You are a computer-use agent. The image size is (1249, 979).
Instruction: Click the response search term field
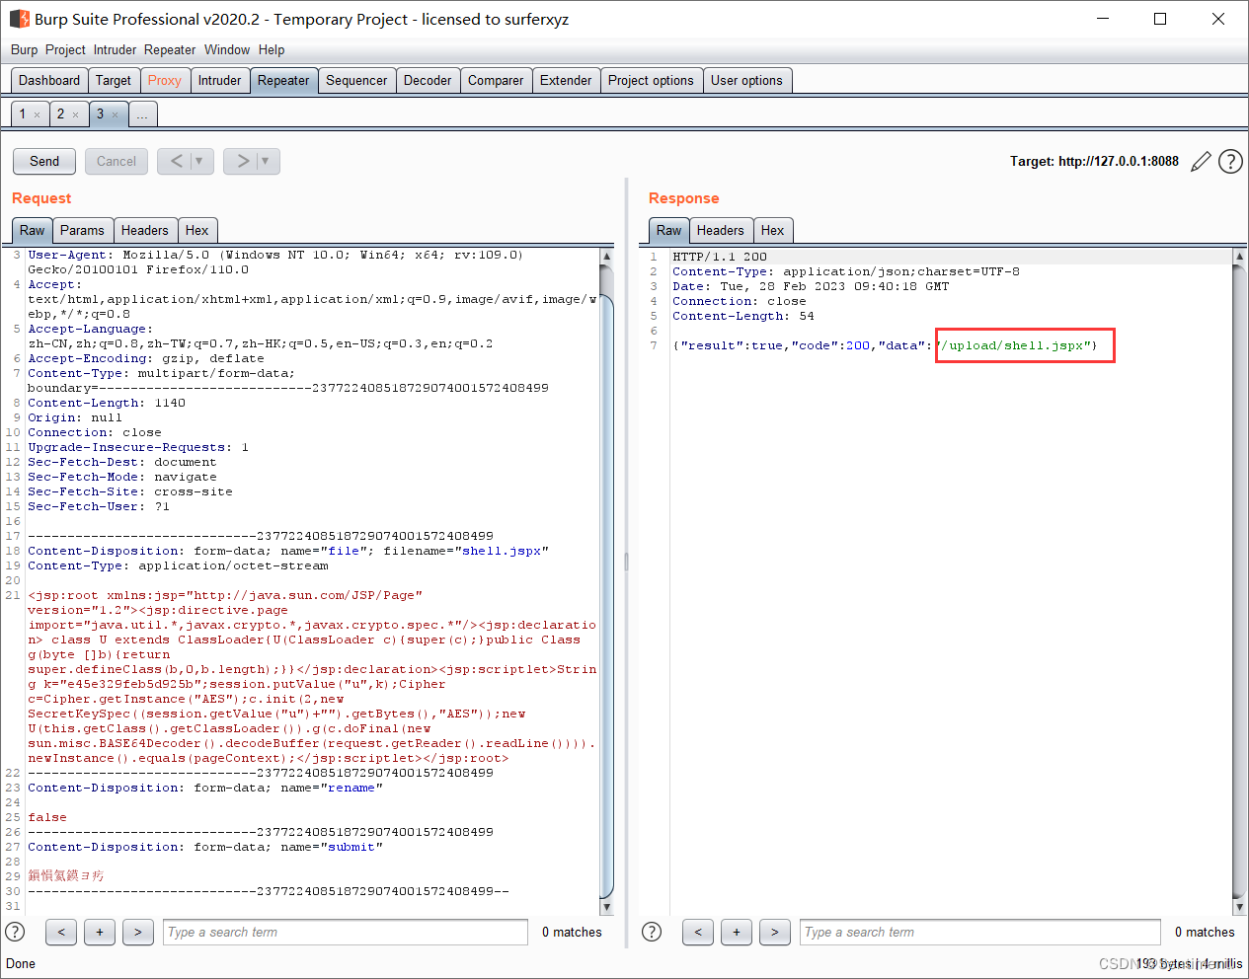[x=980, y=932]
